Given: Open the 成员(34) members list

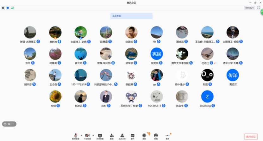Looking at the screenshot, I should 122,136.
